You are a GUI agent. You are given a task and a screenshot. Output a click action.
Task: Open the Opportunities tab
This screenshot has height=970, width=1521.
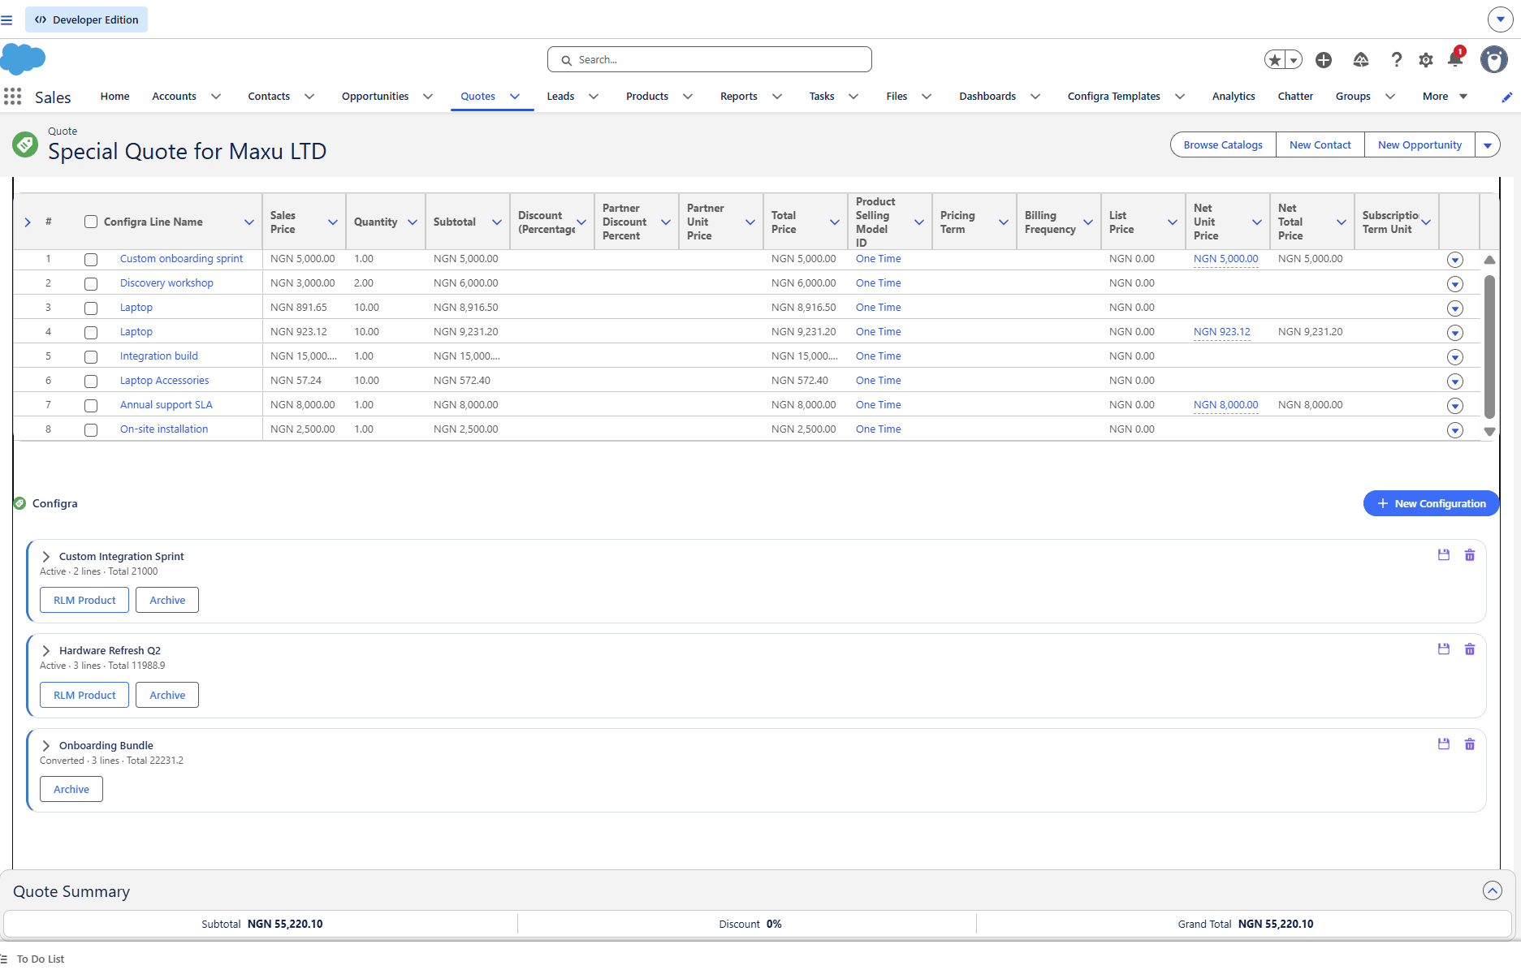(375, 97)
